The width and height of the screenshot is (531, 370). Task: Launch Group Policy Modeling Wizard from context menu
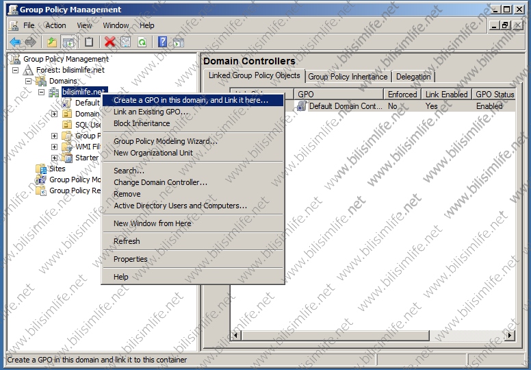coord(193,141)
